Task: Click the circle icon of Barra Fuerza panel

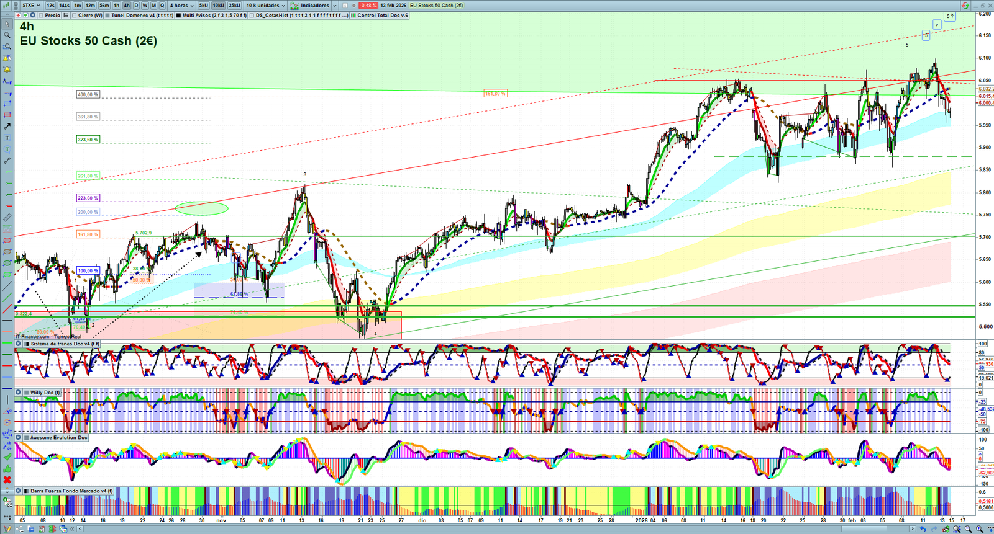Action: 19,491
